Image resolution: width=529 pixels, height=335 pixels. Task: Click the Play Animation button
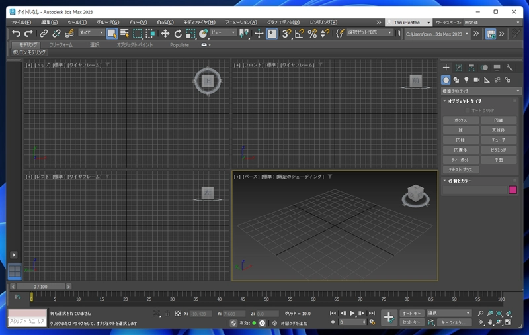click(x=352, y=313)
